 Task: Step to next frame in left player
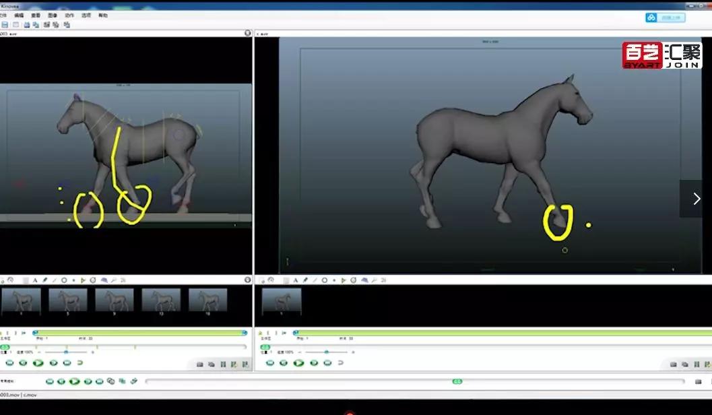tap(54, 362)
